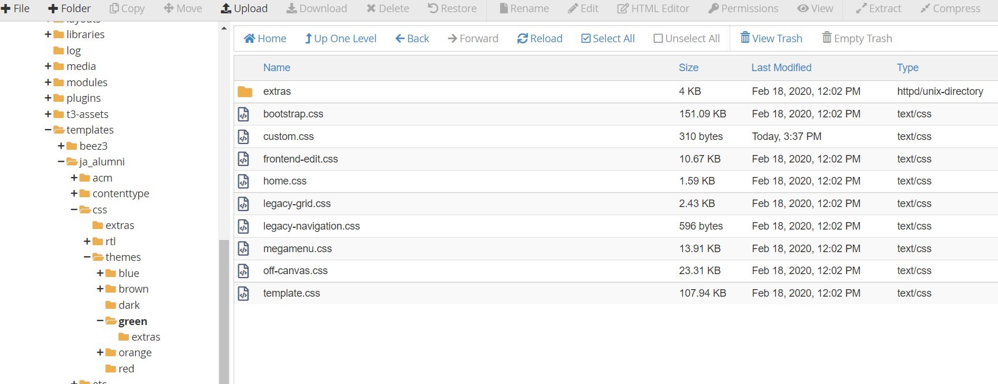This screenshot has height=384, width=998.
Task: Expand the plugins folder in tree
Action: click(48, 98)
